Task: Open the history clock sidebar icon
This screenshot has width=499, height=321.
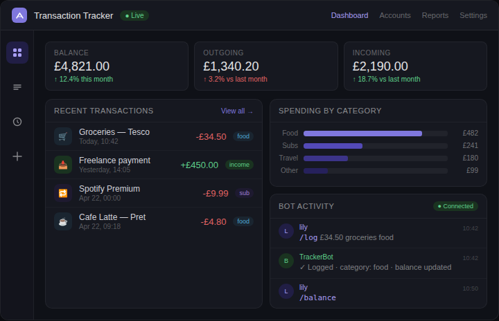Action: coord(17,122)
